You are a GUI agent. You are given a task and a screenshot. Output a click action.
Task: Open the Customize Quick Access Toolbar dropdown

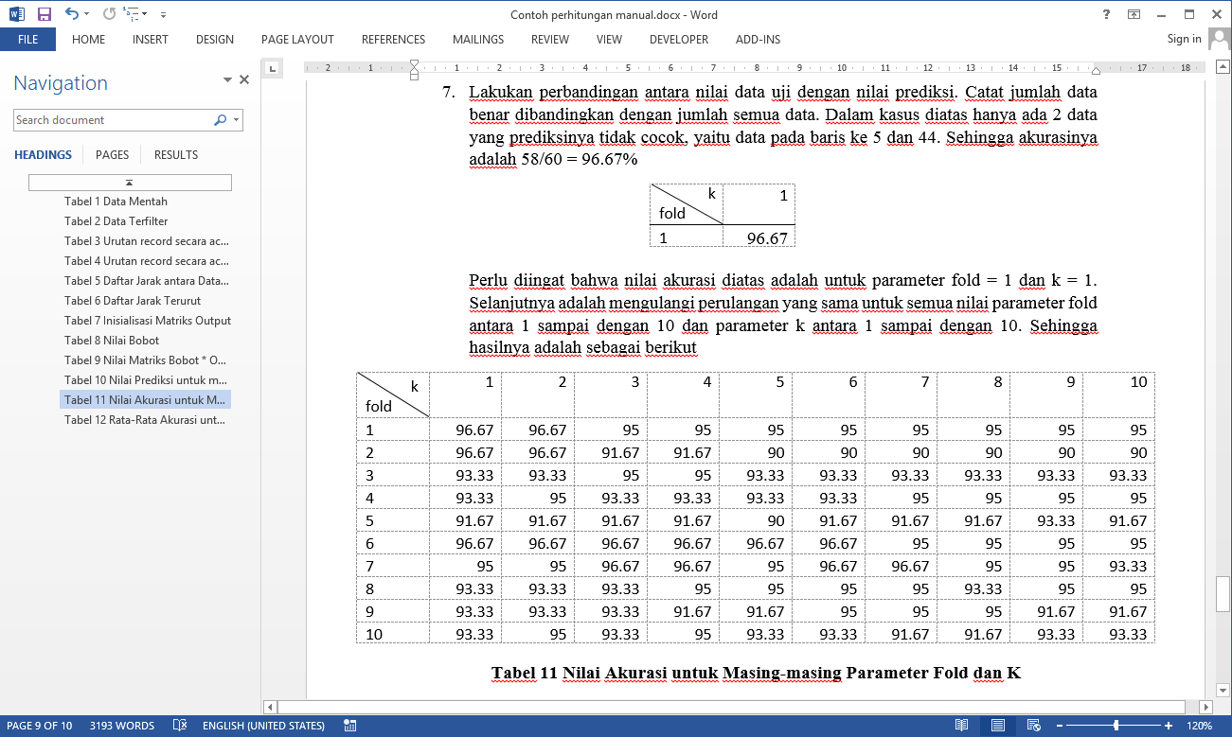(x=163, y=15)
